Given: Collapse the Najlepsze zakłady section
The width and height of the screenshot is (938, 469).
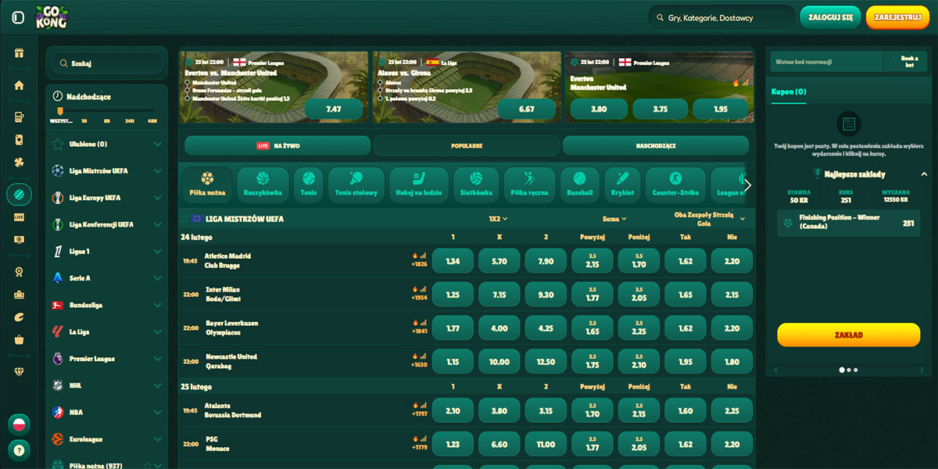Looking at the screenshot, I should 924,174.
